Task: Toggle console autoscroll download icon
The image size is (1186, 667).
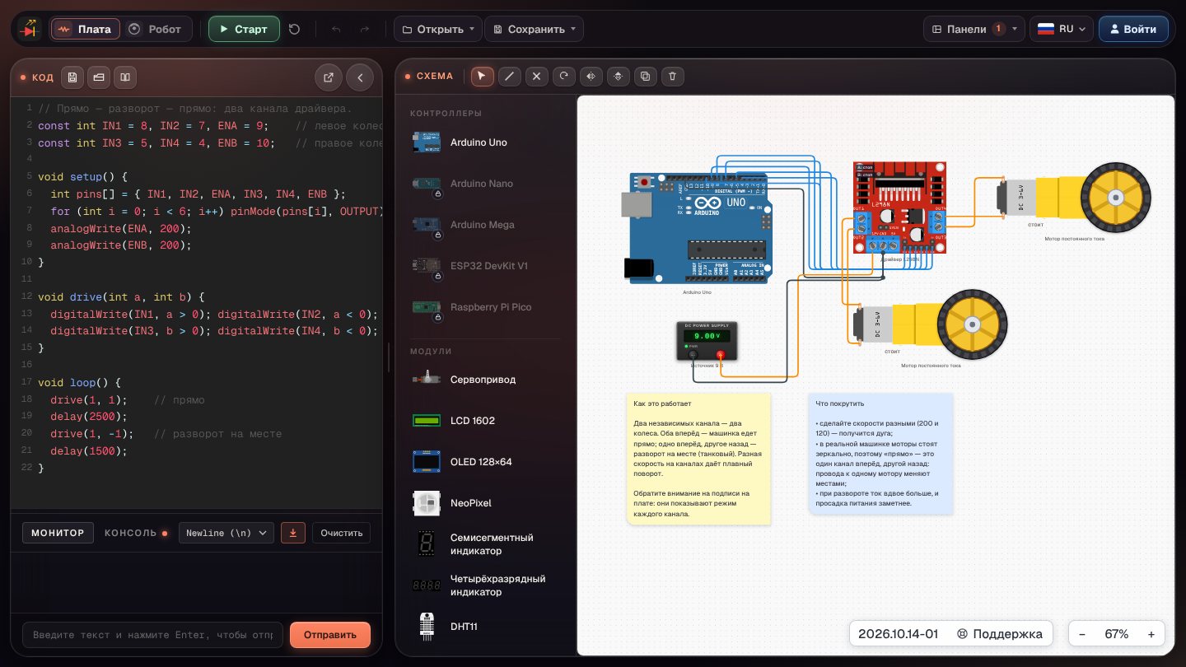Action: coord(292,533)
